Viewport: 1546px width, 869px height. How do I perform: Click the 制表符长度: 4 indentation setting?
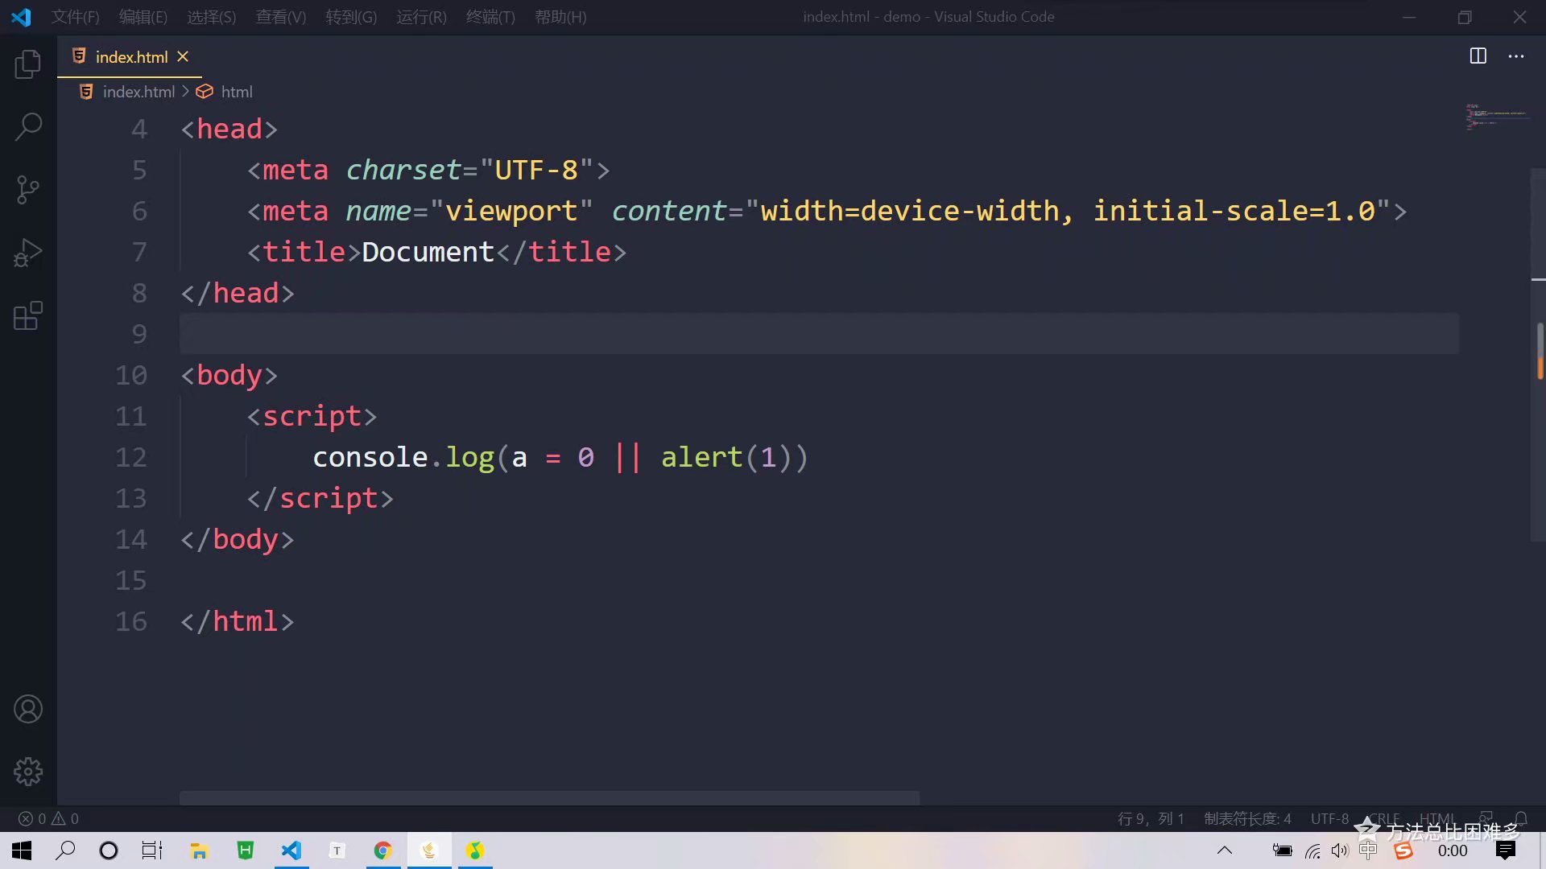coord(1247,818)
